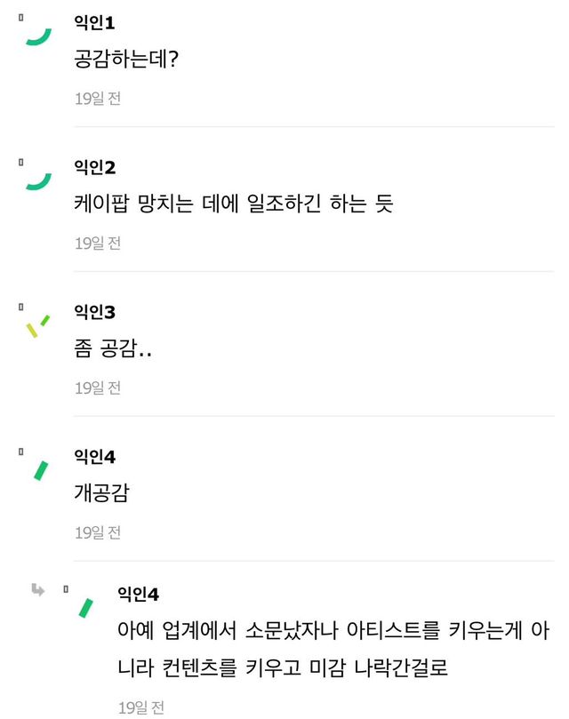Click the gray reply arrow icon
The height and width of the screenshot is (719, 569).
pyautogui.click(x=37, y=589)
